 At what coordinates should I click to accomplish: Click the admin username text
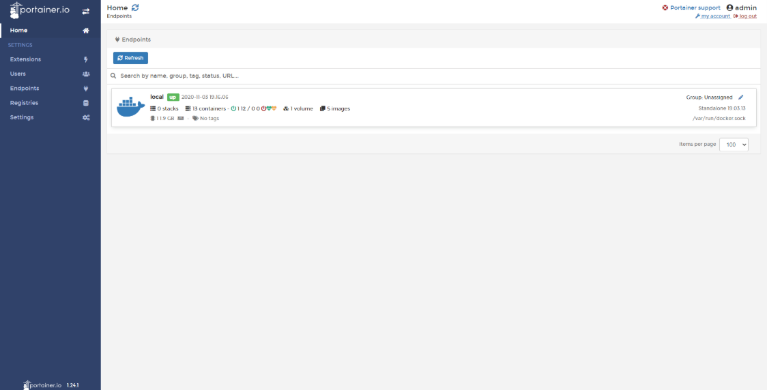click(746, 7)
